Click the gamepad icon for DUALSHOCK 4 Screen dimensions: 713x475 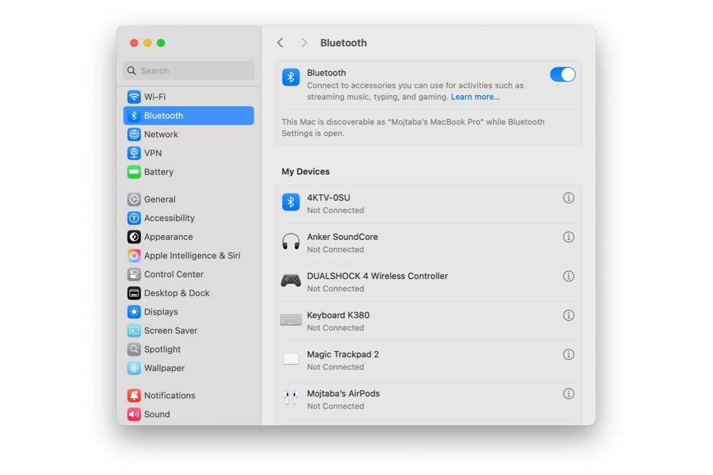[x=291, y=280]
